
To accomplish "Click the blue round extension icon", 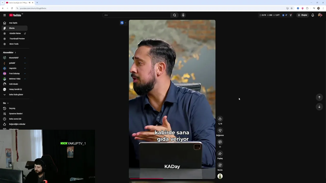I will click(x=298, y=8).
